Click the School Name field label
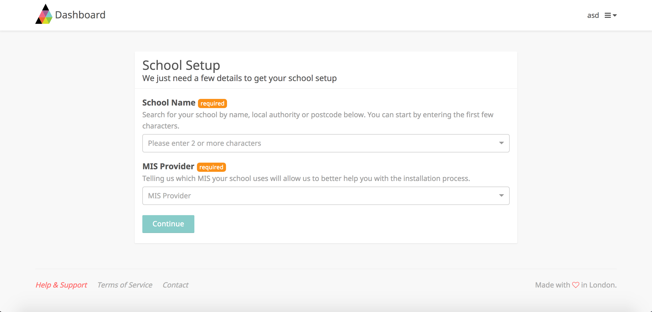 pyautogui.click(x=169, y=103)
